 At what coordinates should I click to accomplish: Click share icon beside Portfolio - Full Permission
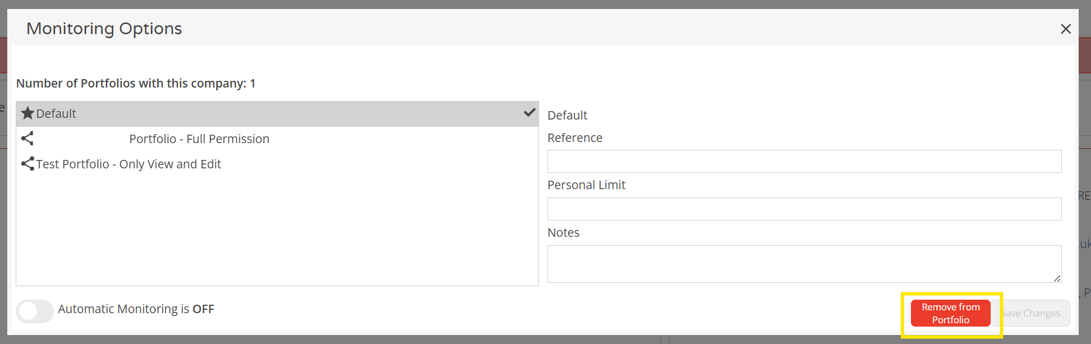click(x=27, y=139)
